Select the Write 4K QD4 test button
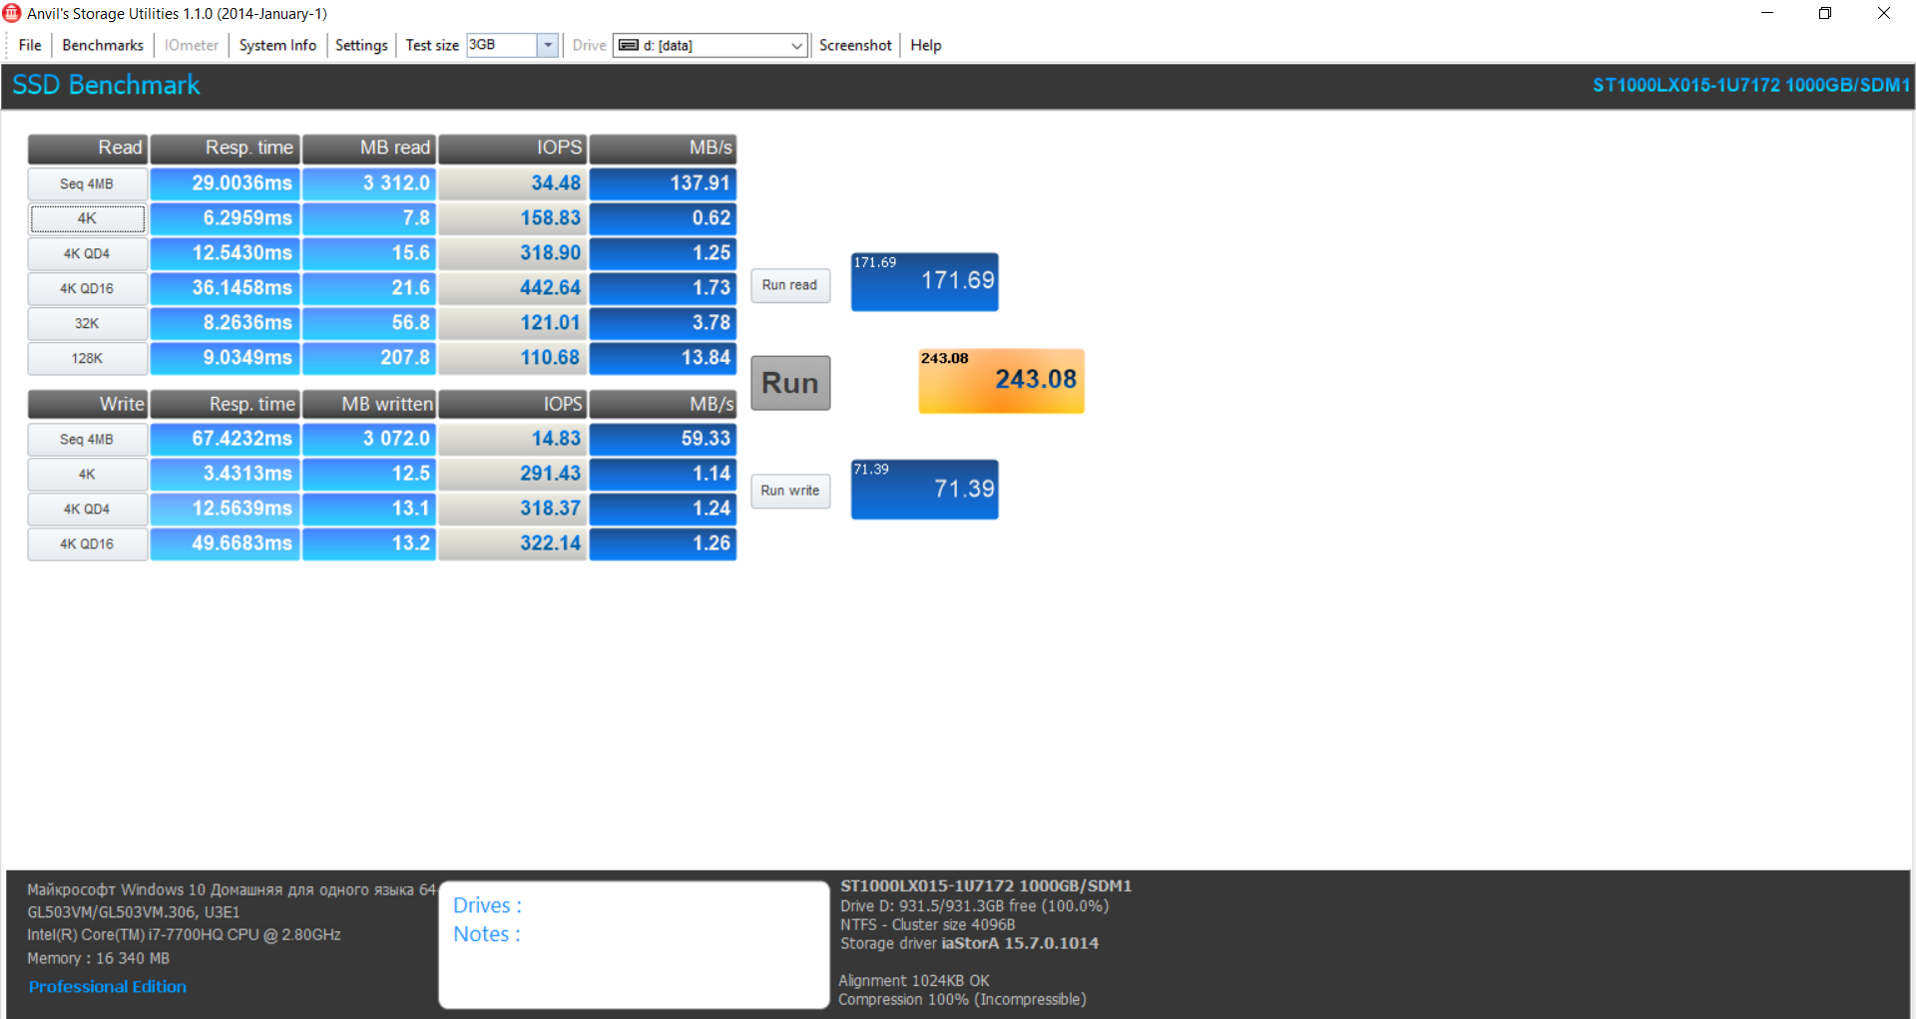Image resolution: width=1916 pixels, height=1019 pixels. 88,509
